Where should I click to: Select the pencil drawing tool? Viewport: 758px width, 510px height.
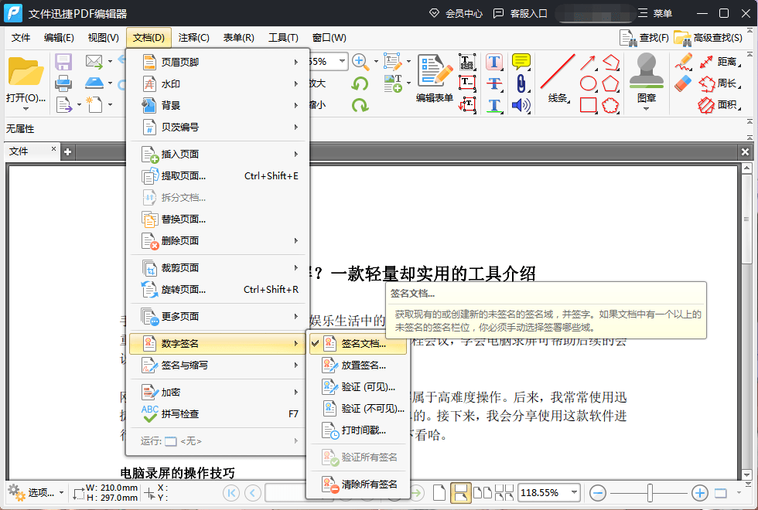coord(684,62)
